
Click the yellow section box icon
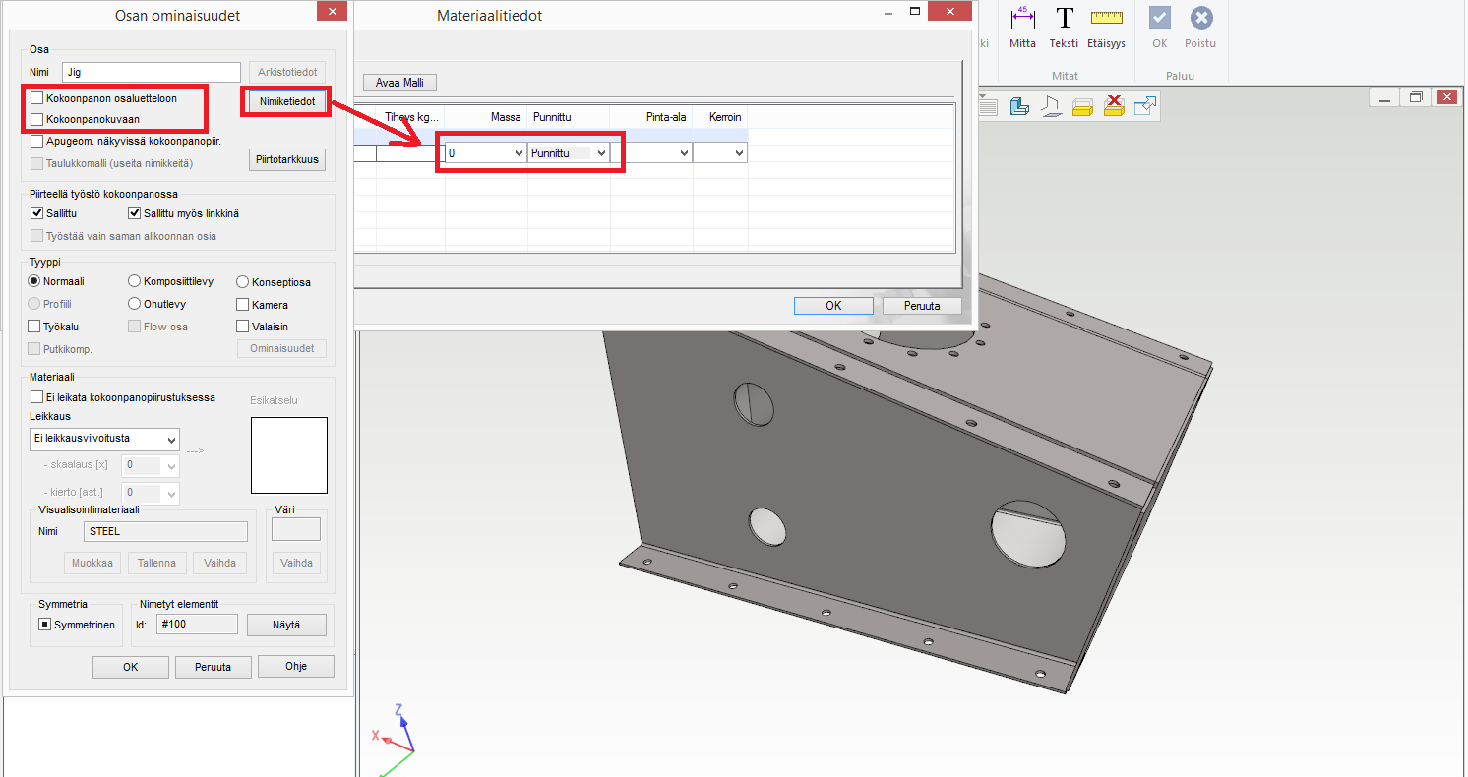tap(1082, 106)
